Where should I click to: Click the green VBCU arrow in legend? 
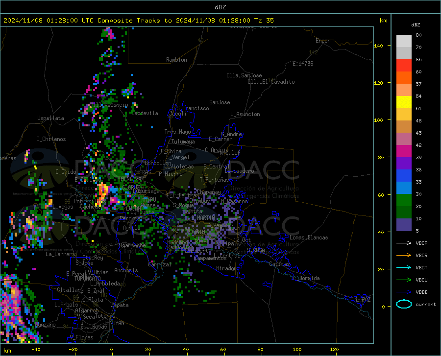(x=404, y=280)
